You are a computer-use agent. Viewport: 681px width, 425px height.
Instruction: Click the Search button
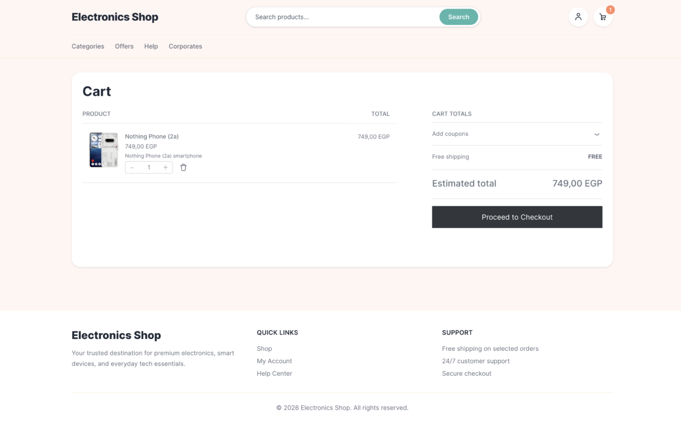point(459,17)
